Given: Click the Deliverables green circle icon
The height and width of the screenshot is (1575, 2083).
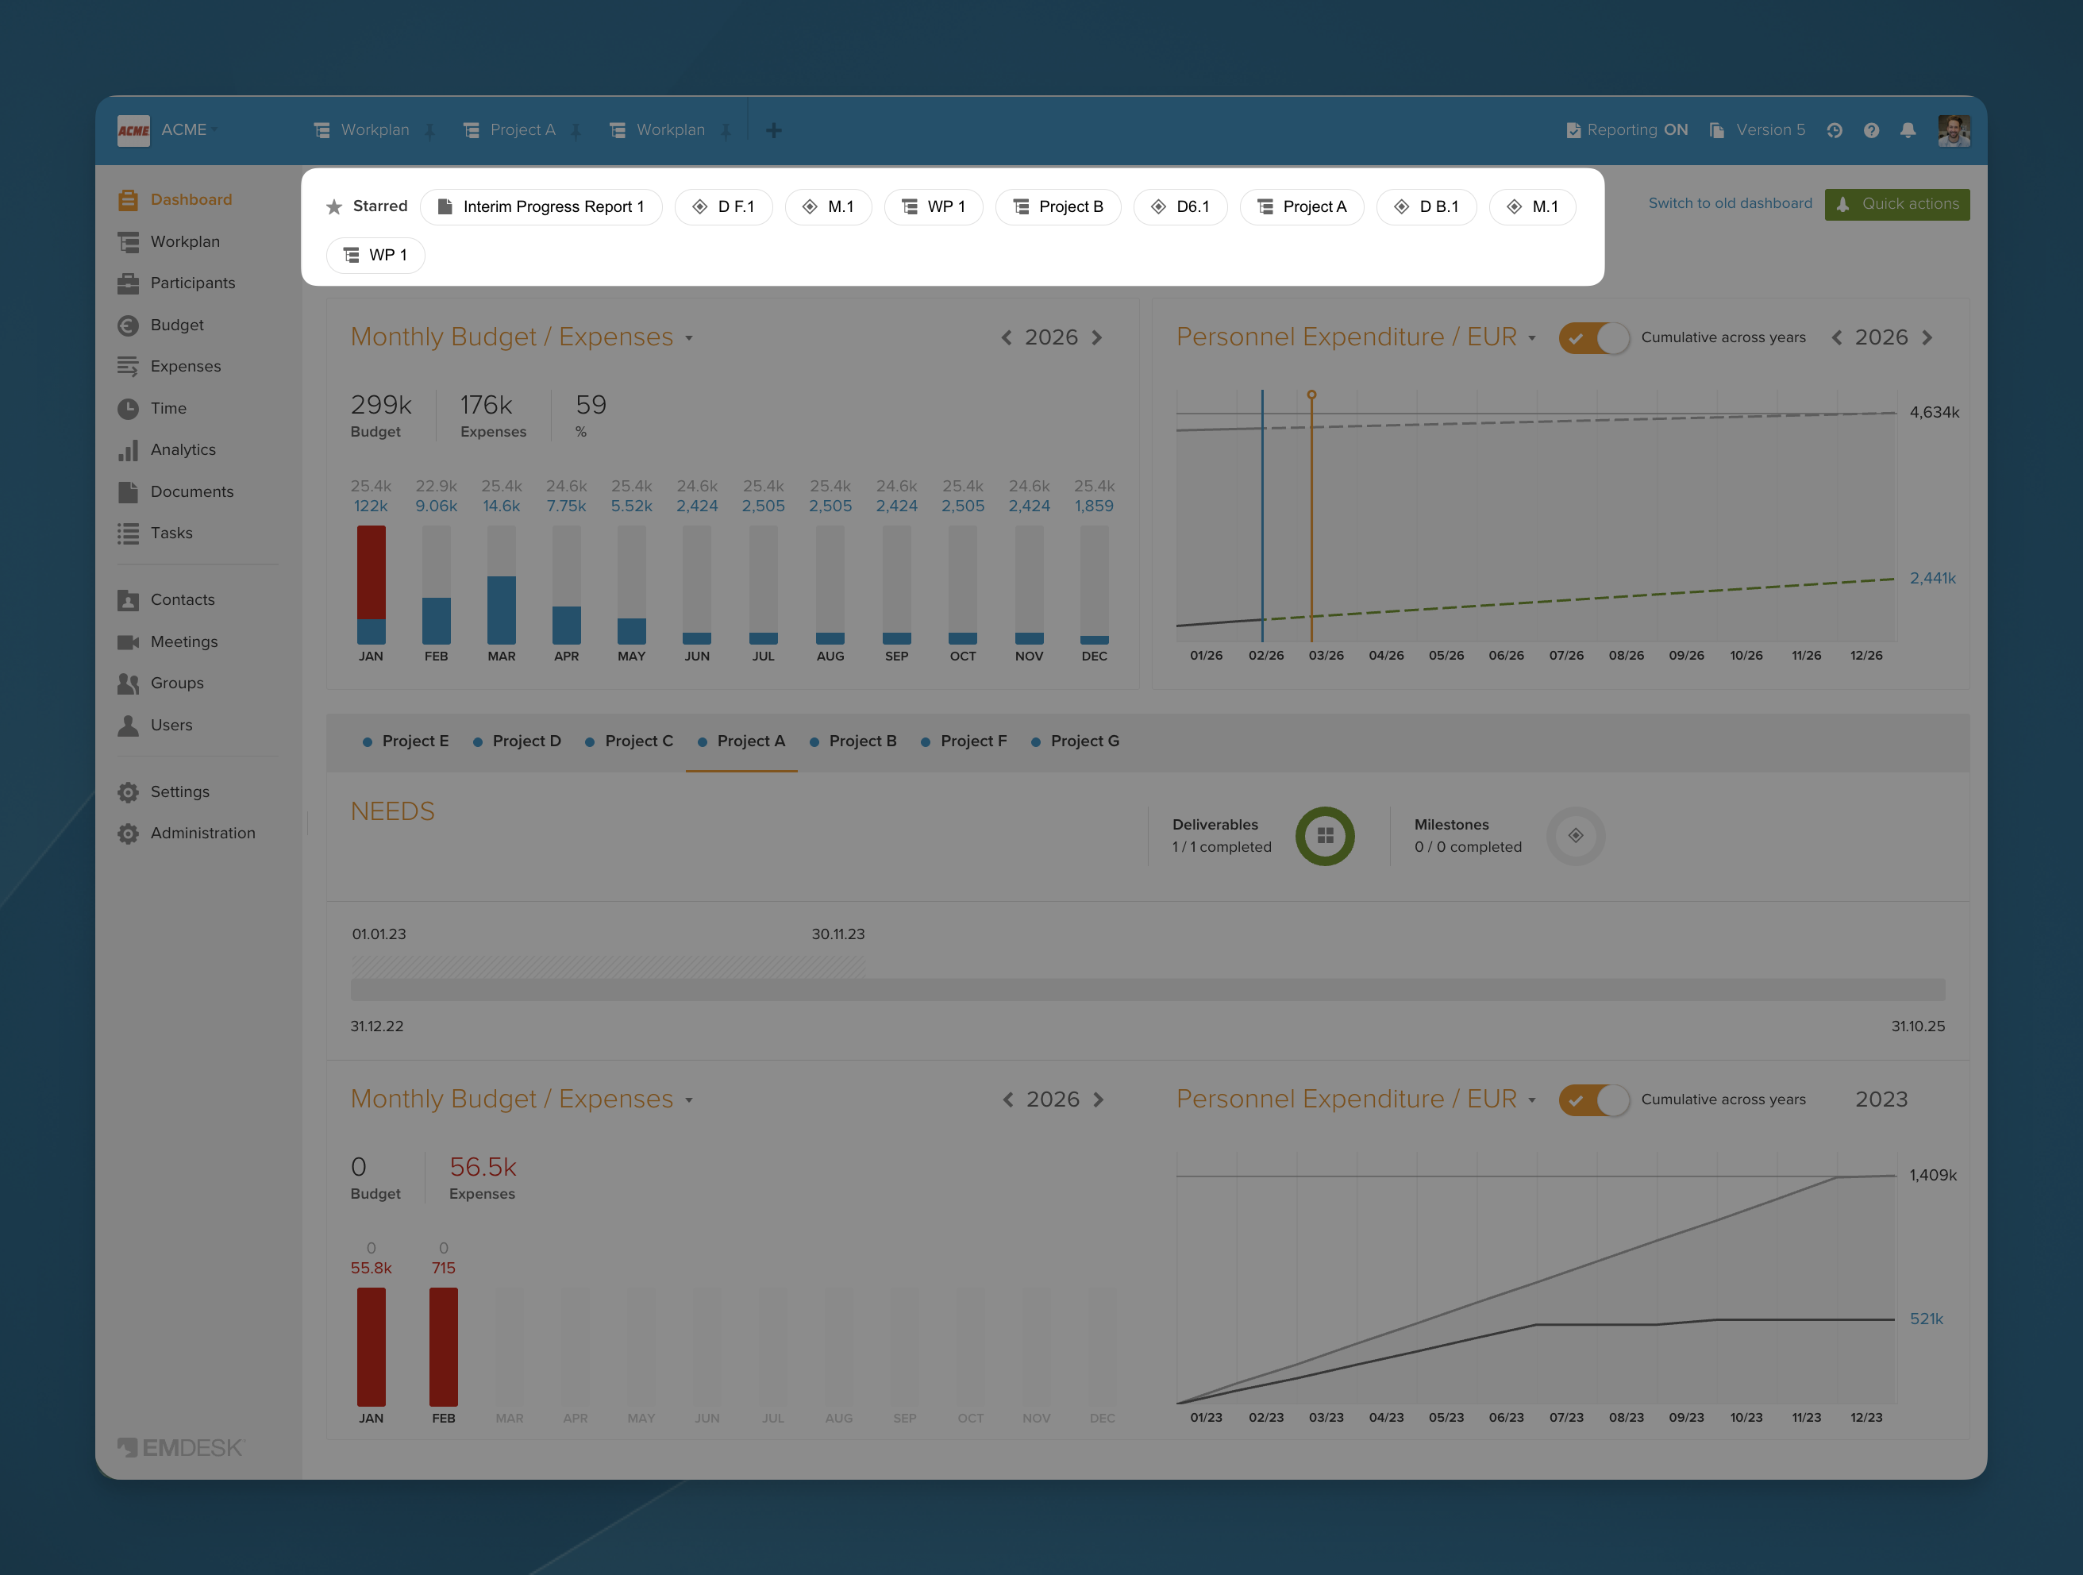Looking at the screenshot, I should [1324, 836].
